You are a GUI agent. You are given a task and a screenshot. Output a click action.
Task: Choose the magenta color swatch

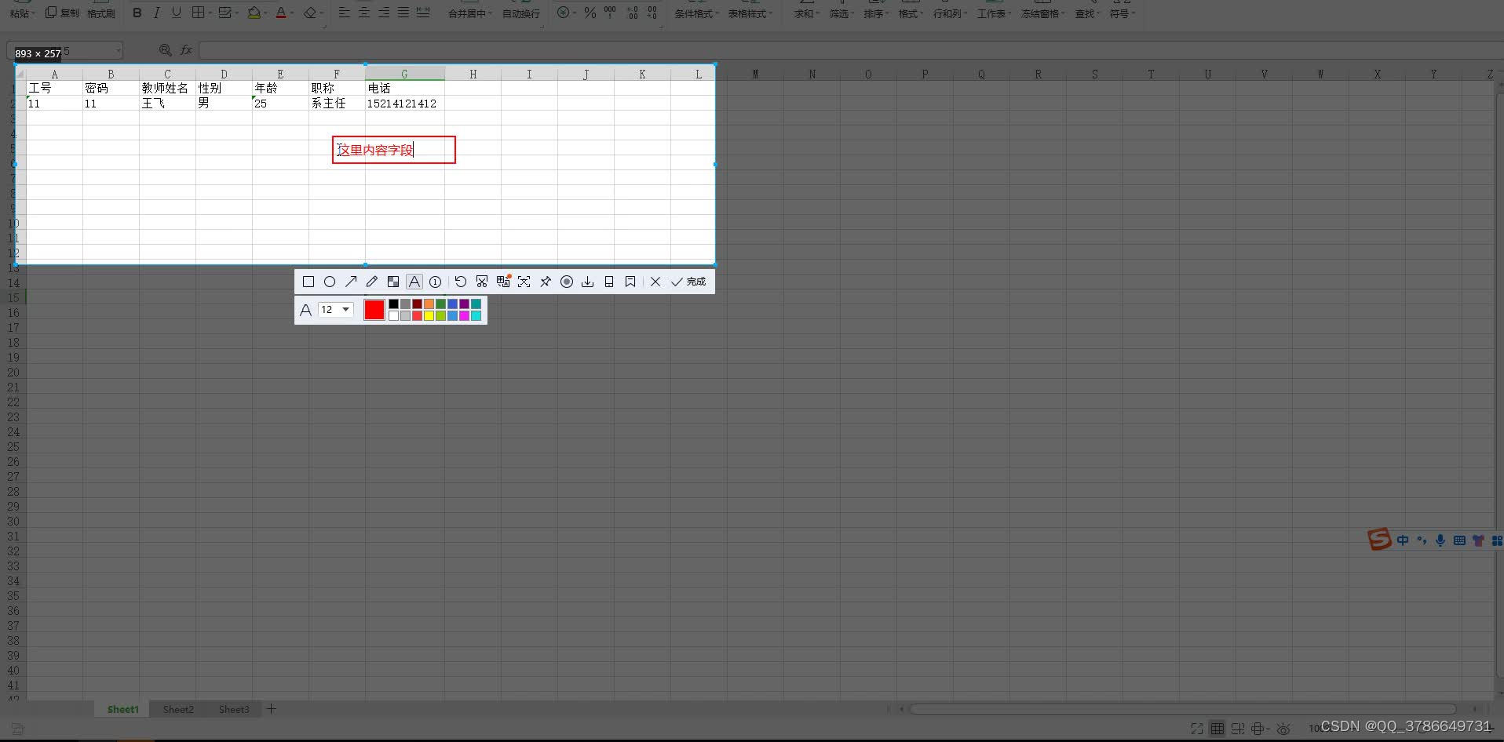[465, 315]
